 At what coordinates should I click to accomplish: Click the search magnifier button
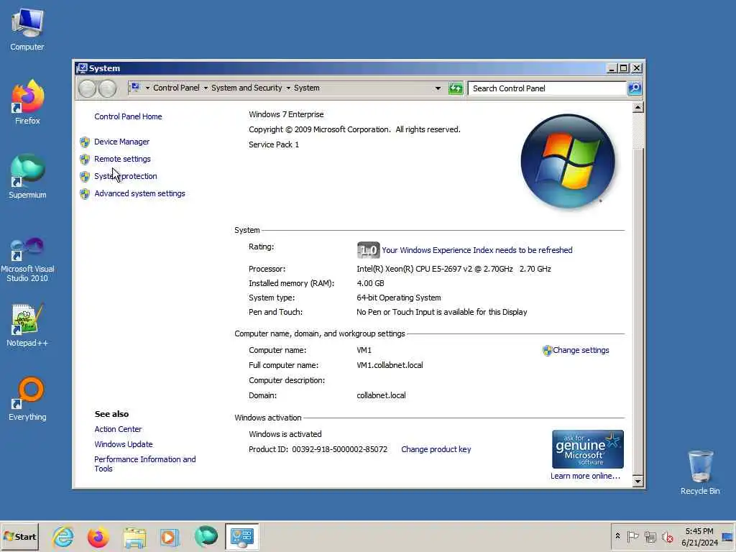(635, 88)
